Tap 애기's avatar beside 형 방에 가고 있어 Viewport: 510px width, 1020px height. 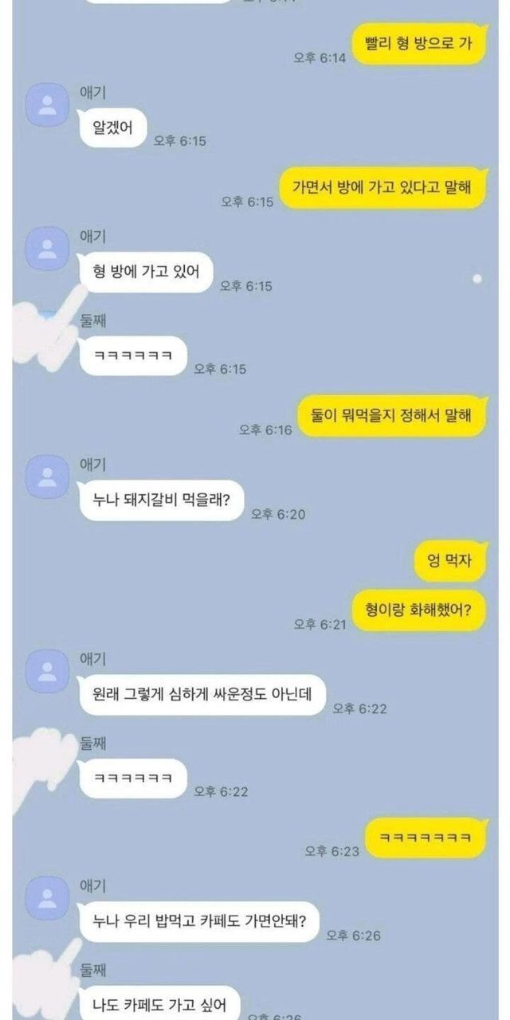(47, 247)
